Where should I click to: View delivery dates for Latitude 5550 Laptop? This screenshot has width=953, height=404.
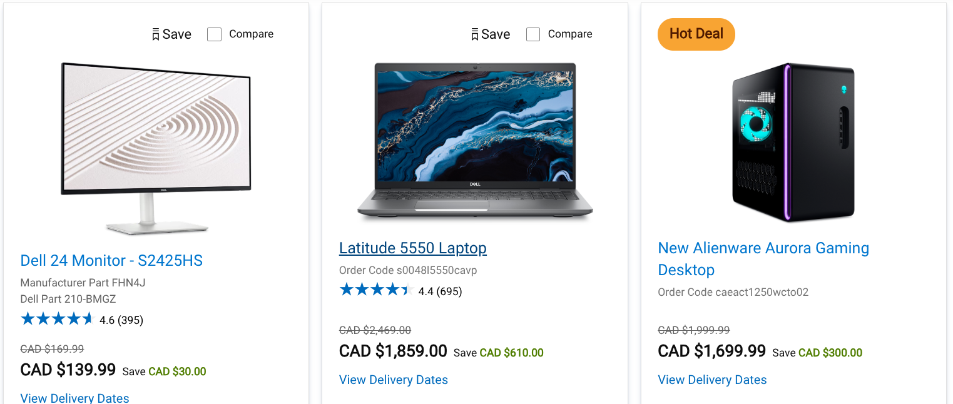click(393, 380)
